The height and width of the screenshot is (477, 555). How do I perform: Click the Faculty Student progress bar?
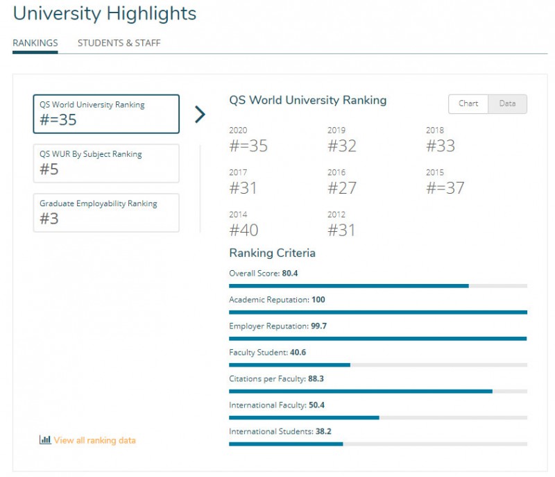click(x=378, y=365)
